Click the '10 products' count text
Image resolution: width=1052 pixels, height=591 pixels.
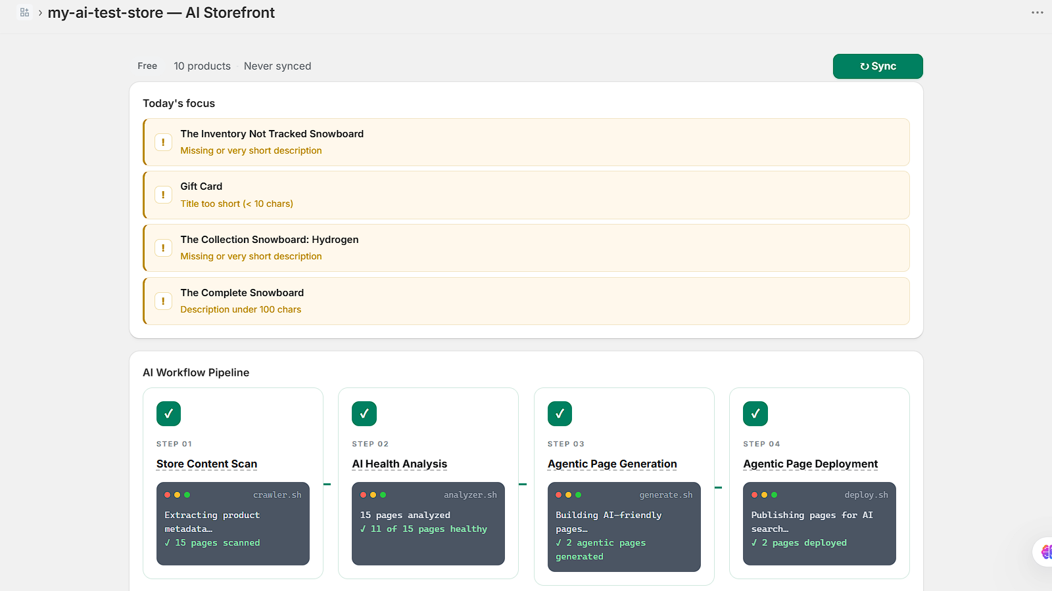tap(202, 66)
